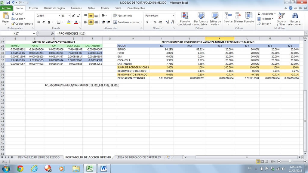This screenshot has height=173, width=308.
Task: Click the Copiar formato brush
Action: pyautogui.click(x=22, y=23)
